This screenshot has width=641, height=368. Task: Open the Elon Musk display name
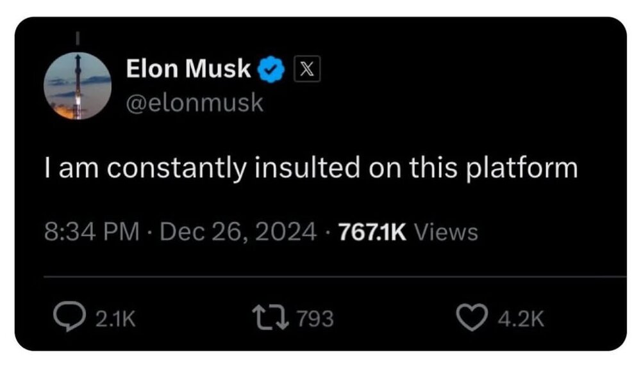[x=188, y=69]
